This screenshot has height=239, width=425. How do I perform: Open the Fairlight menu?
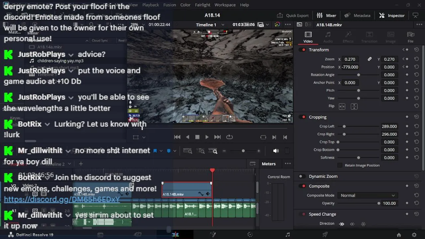tap(203, 5)
